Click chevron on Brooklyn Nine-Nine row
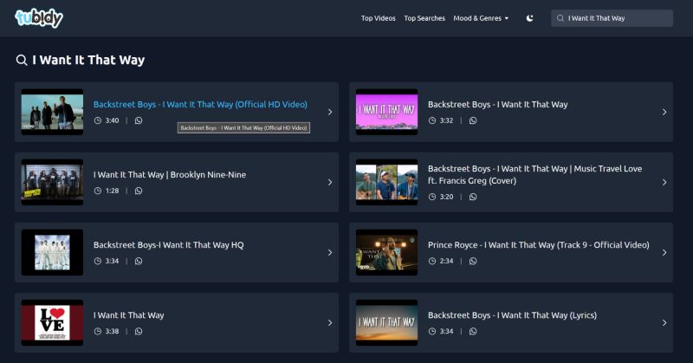 [x=330, y=182]
